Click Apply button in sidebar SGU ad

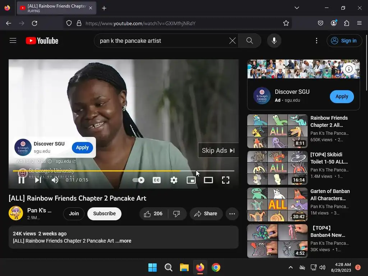coord(342,96)
